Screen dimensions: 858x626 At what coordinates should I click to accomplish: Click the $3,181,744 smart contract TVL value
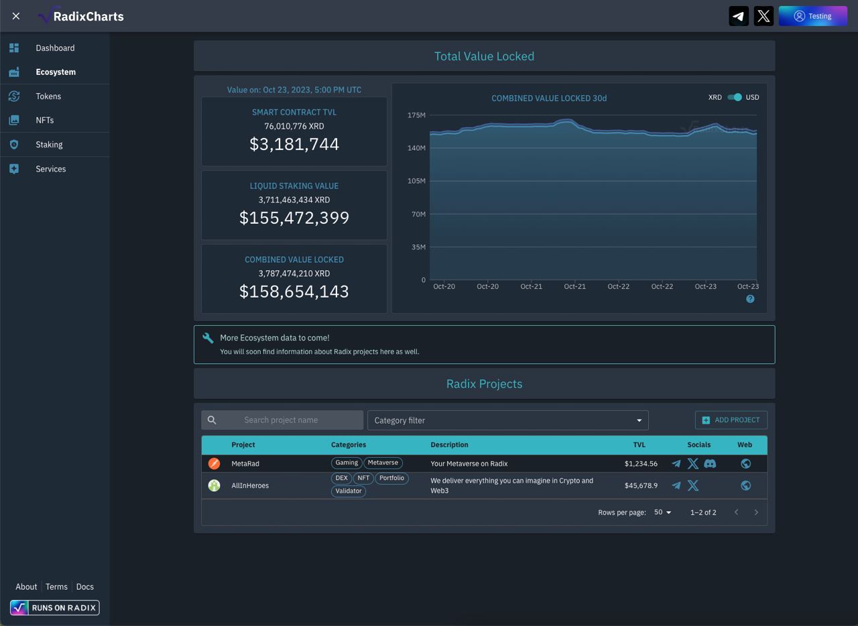tap(294, 144)
